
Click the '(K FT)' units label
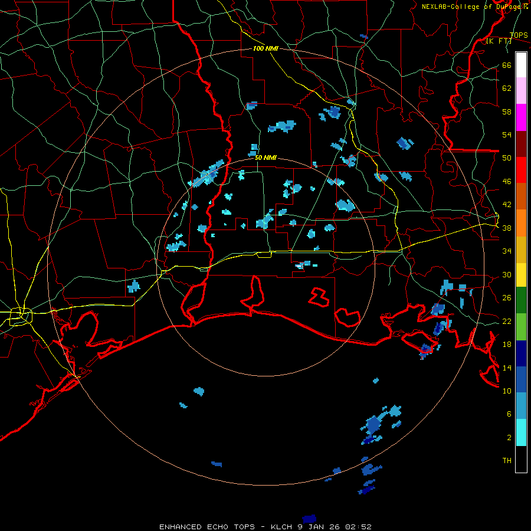pos(499,41)
